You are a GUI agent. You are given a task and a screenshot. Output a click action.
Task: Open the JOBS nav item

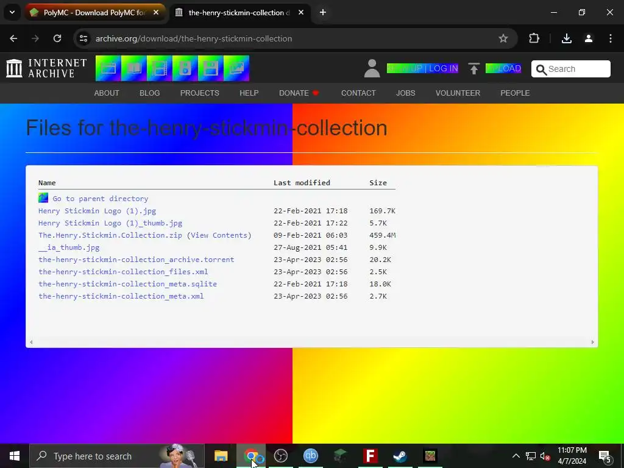[x=405, y=93]
